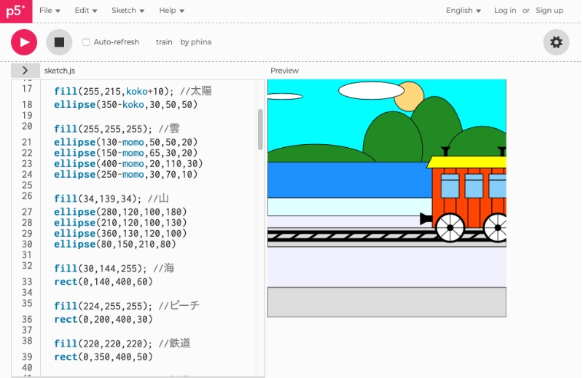The width and height of the screenshot is (583, 378).
Task: Open settings via the gear icon
Action: point(556,42)
